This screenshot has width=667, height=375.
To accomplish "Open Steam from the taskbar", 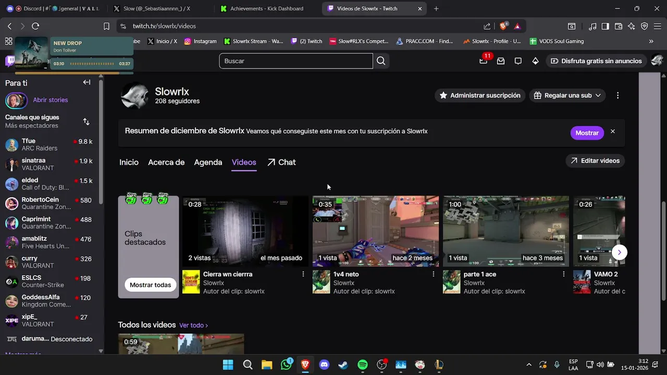I will point(343,365).
